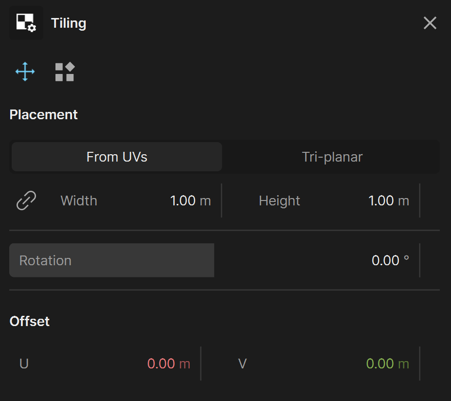
Task: Click the Height label
Action: pyautogui.click(x=279, y=201)
